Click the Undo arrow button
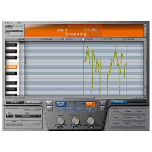Screen dimensions: 152x152 [49, 103]
